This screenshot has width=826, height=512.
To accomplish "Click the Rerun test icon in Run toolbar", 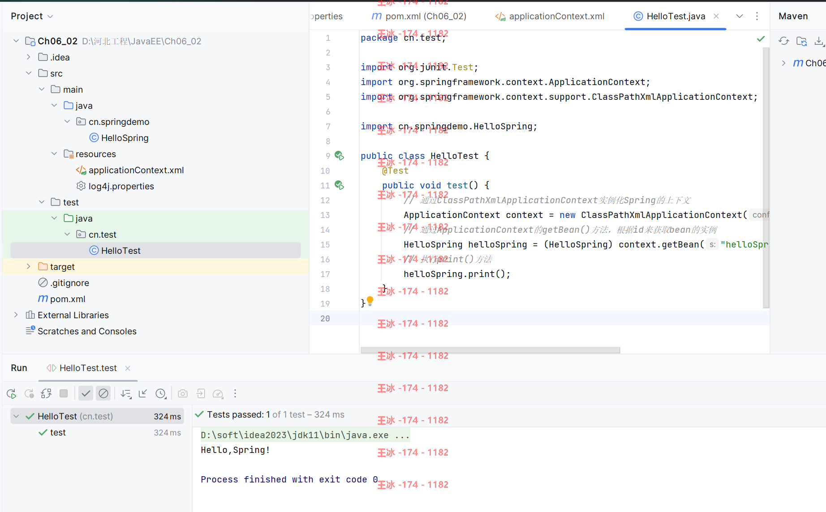I will 12,394.
